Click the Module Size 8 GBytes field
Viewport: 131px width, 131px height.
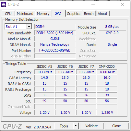(112, 27)
